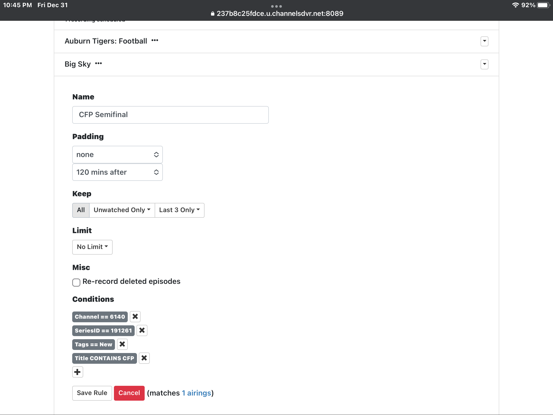The image size is (553, 415).
Task: Remove the Channel == 6140 condition
Action: [135, 317]
